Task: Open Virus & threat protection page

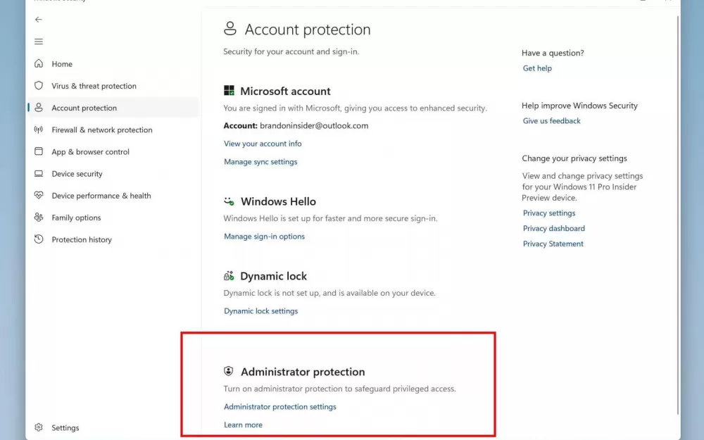Action: click(x=94, y=86)
